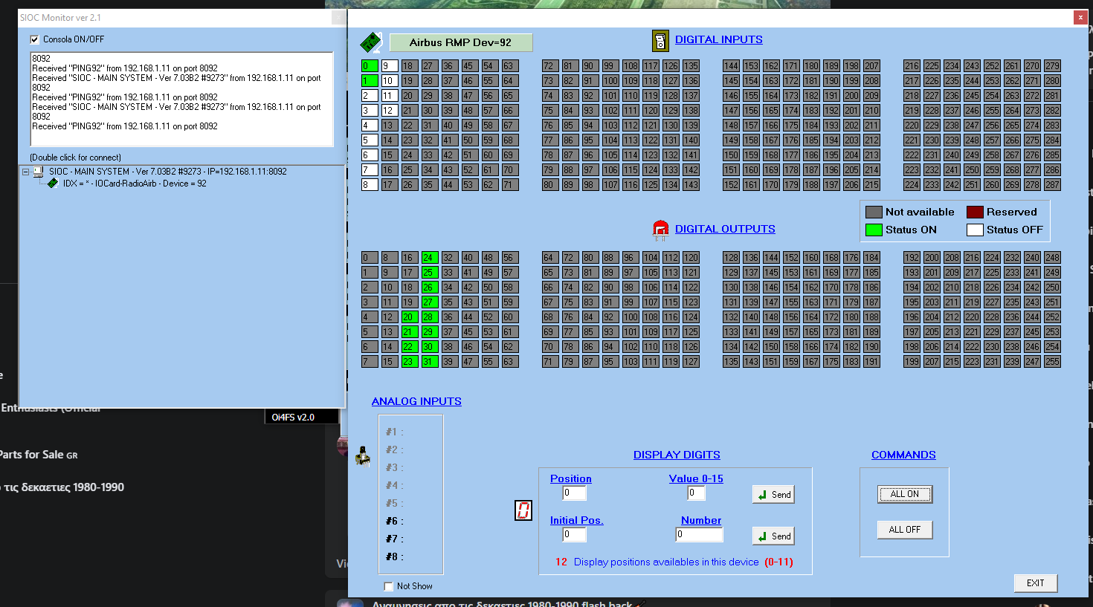Click the potentiometer icon beside Analog Inputs

[x=363, y=456]
